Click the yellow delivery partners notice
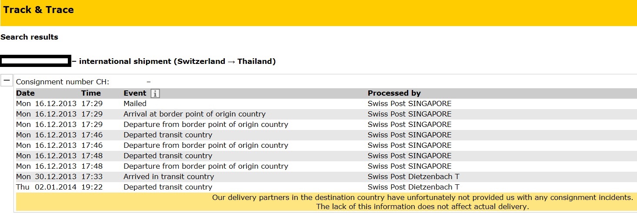This screenshot has height=213, width=637. (x=326, y=202)
